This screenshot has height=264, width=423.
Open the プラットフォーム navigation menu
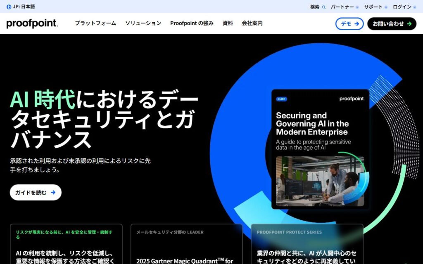[x=95, y=23]
